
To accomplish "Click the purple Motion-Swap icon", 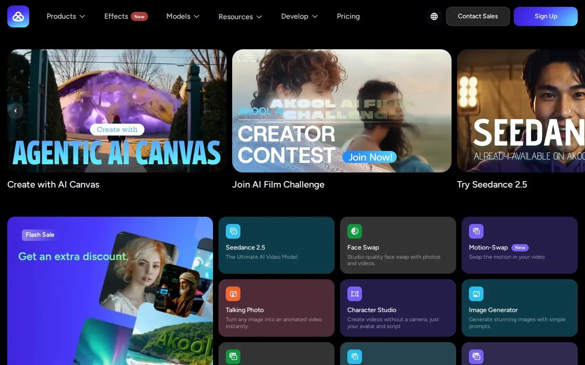I will pyautogui.click(x=476, y=231).
